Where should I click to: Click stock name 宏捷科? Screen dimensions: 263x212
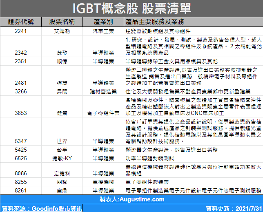pos(62,174)
